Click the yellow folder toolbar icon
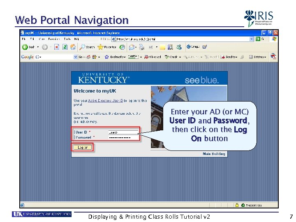Screen dimensions: 296x222 click(x=162, y=47)
